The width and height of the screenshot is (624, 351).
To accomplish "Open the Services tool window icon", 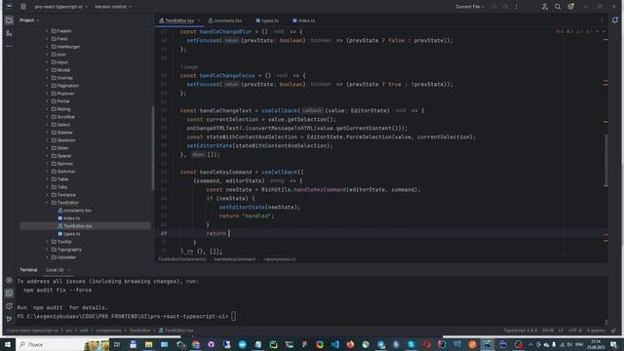I will pyautogui.click(x=9, y=280).
